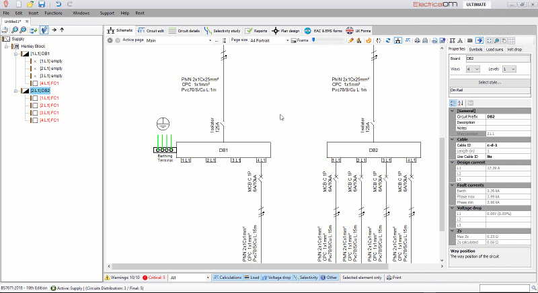Image resolution: width=538 pixels, height=293 pixels.
Task: Click the Critical: 5 error indicator
Action: click(x=154, y=278)
